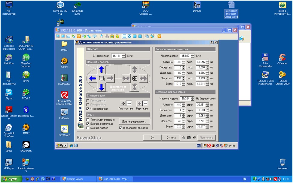
Task: Open HWMonitor on the remote desktop
Action: 64,80
